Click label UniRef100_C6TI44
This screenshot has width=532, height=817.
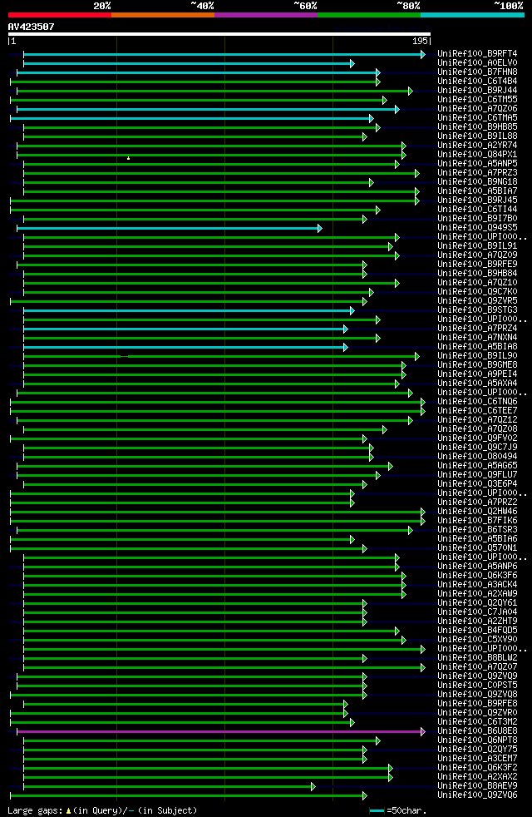[477, 210]
